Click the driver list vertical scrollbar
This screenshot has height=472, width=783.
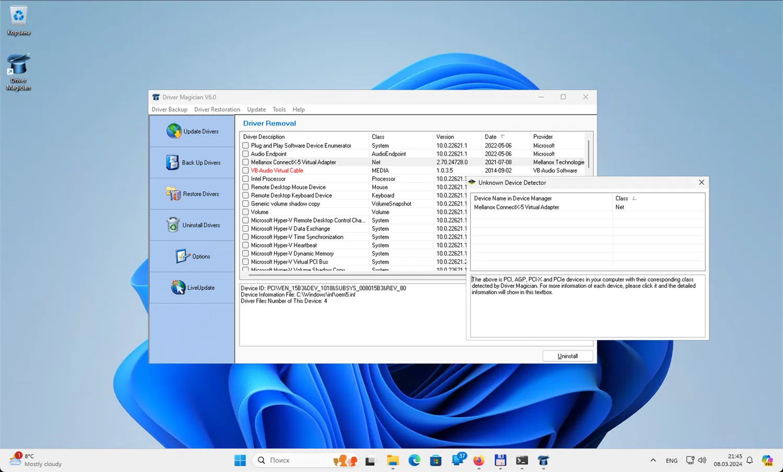click(x=589, y=154)
